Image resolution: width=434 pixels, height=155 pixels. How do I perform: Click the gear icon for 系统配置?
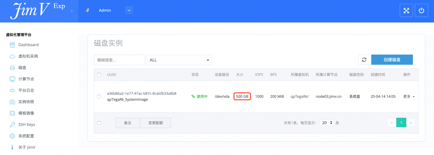[12, 136]
